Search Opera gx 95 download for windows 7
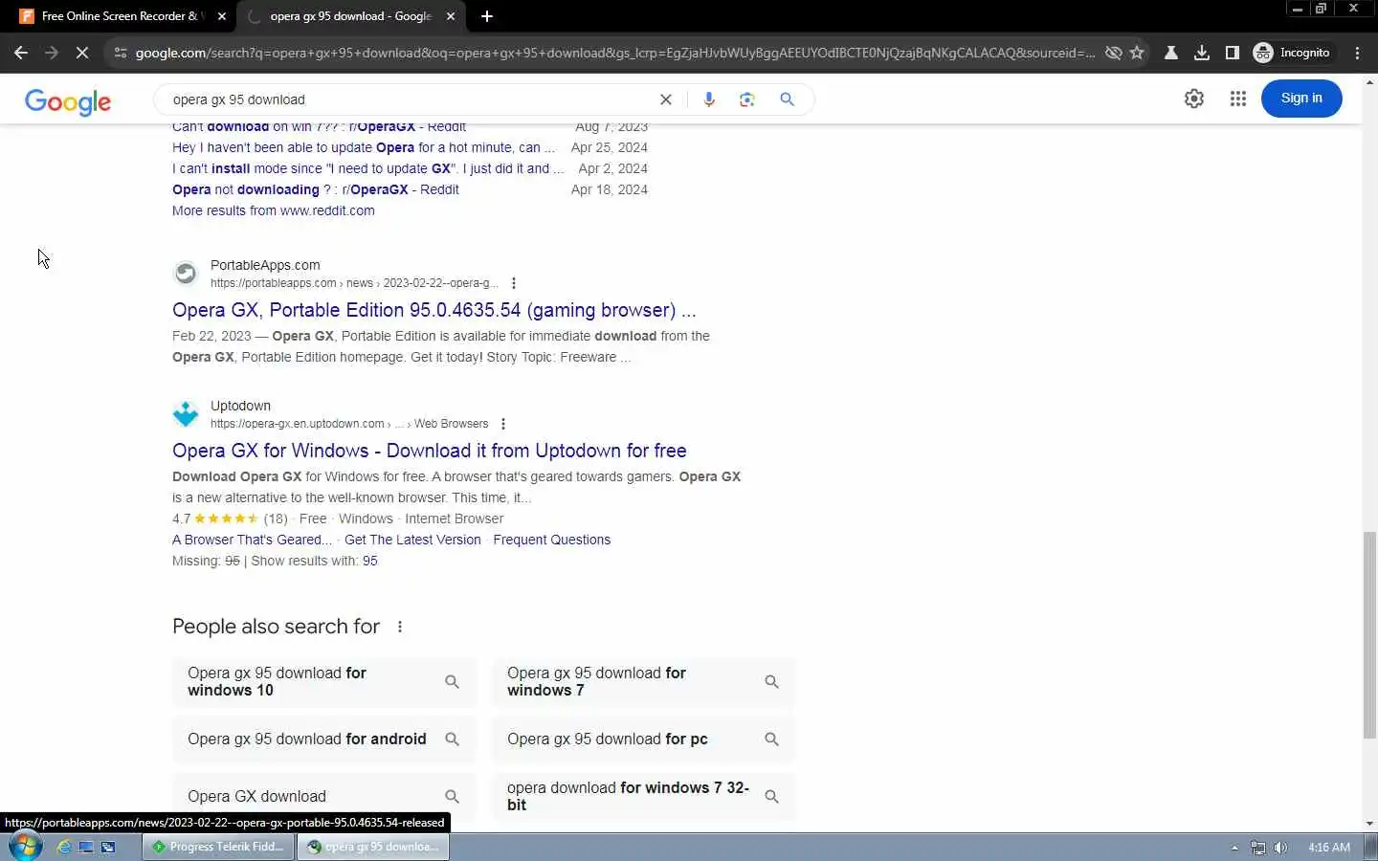This screenshot has height=861, width=1378. coord(644,682)
